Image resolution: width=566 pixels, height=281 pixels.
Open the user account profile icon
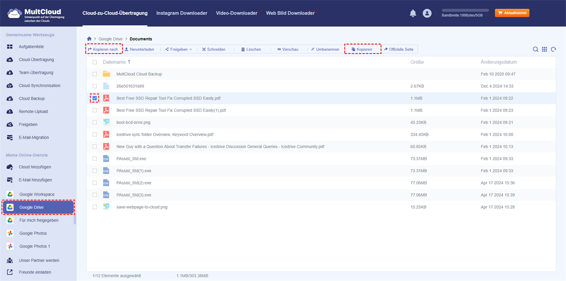click(x=427, y=13)
